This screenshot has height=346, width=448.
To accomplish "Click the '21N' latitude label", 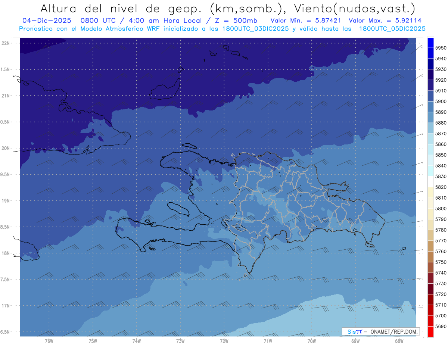I will 6,96.
